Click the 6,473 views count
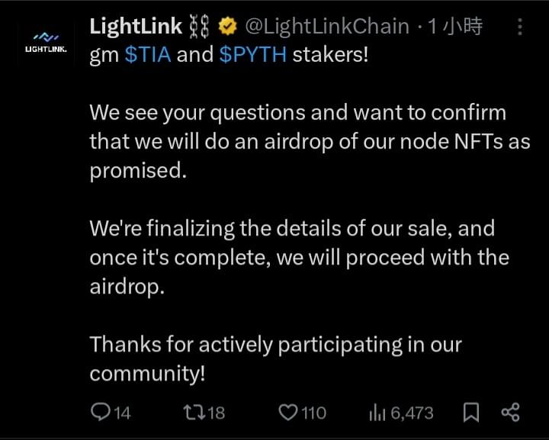549x440 pixels. (412, 413)
